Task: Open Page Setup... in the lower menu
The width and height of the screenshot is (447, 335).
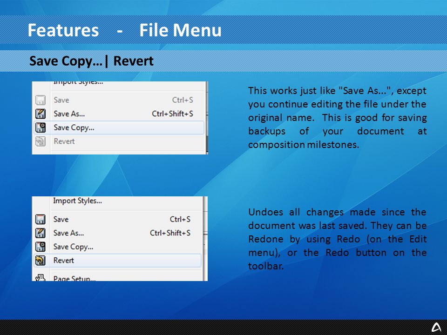Action: (117, 278)
